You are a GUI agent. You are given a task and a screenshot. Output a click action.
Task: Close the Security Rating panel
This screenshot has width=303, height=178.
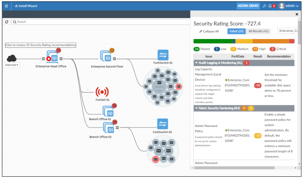pos(297,14)
